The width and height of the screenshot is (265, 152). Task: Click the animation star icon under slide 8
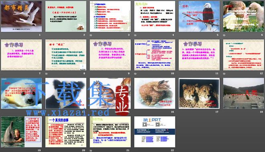click(x=47, y=74)
